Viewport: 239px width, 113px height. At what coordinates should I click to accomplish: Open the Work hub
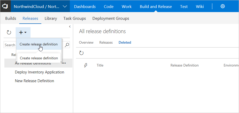tap(127, 7)
